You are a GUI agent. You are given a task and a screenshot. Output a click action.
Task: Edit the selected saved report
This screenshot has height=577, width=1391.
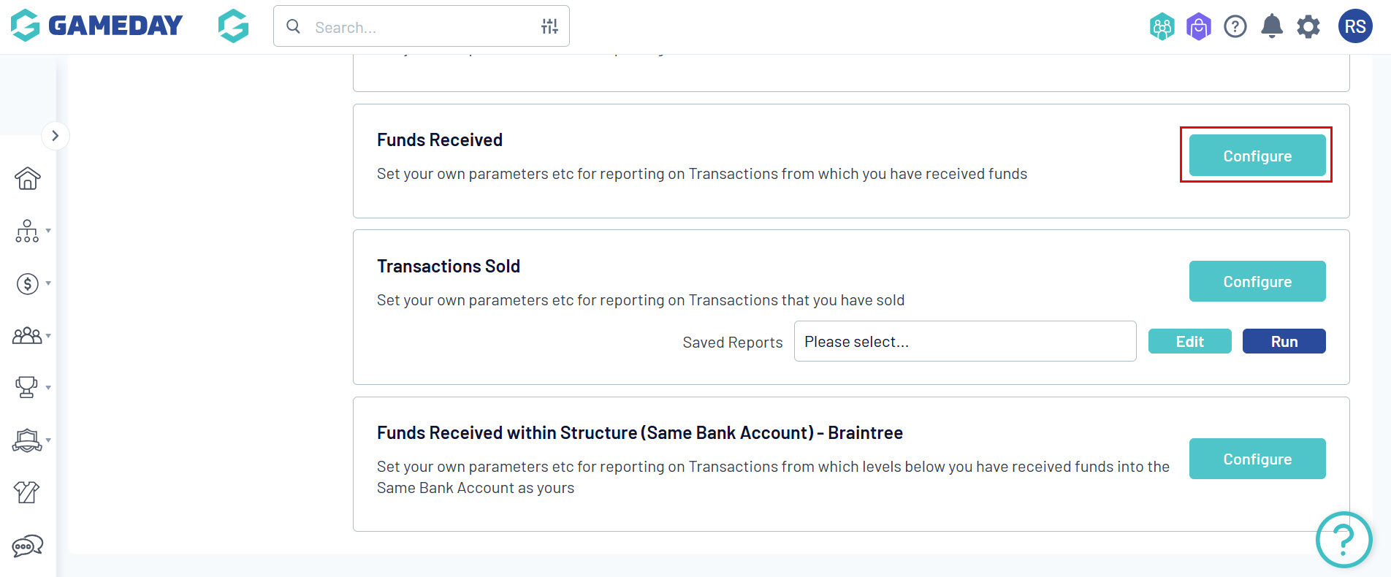pos(1189,341)
